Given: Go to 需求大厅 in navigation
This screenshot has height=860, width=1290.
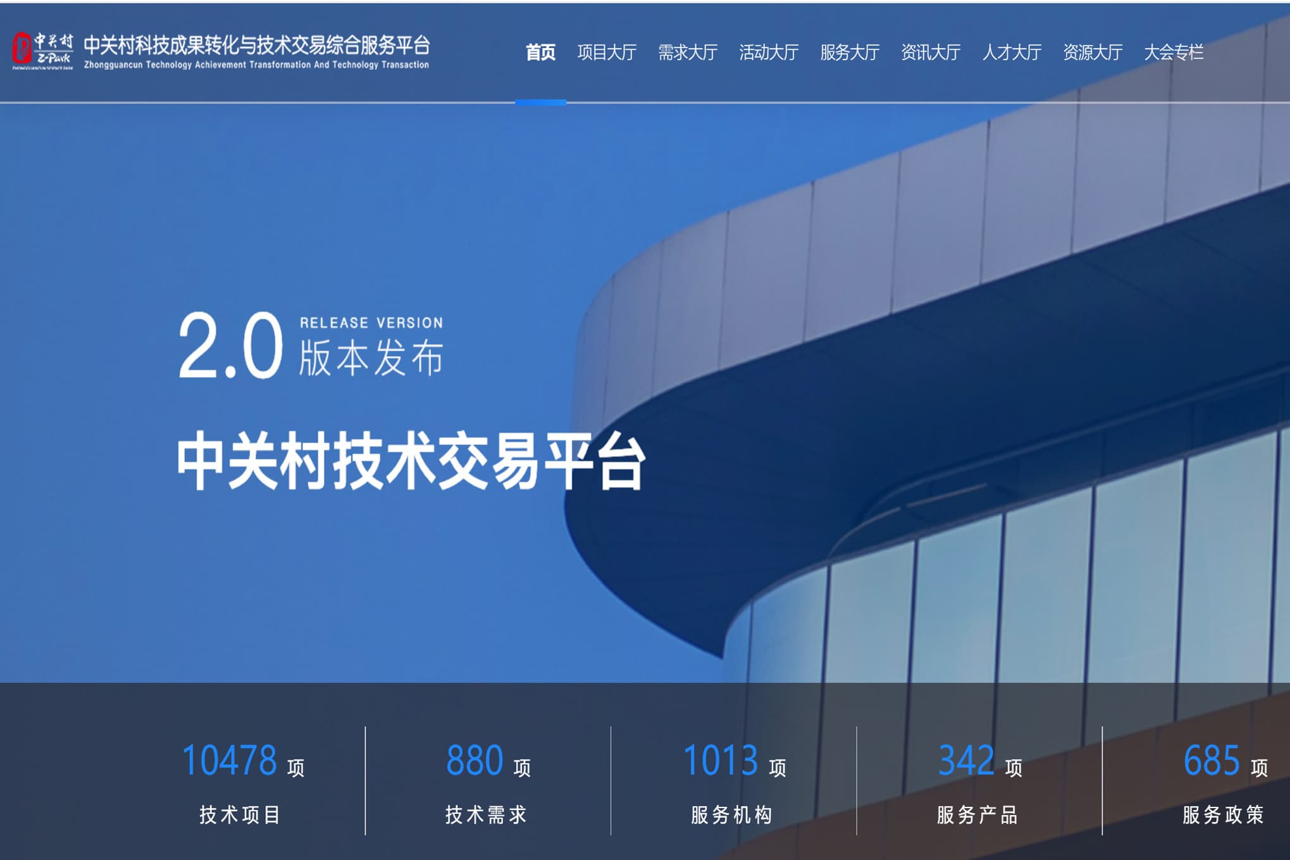Looking at the screenshot, I should pos(688,53).
